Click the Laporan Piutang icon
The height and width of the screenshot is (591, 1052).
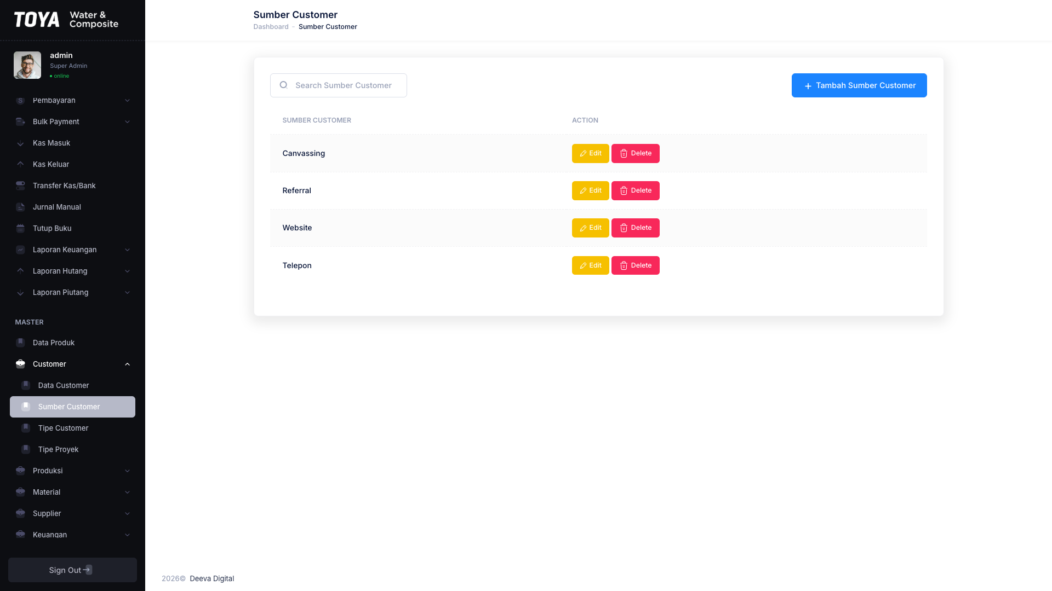pyautogui.click(x=20, y=293)
